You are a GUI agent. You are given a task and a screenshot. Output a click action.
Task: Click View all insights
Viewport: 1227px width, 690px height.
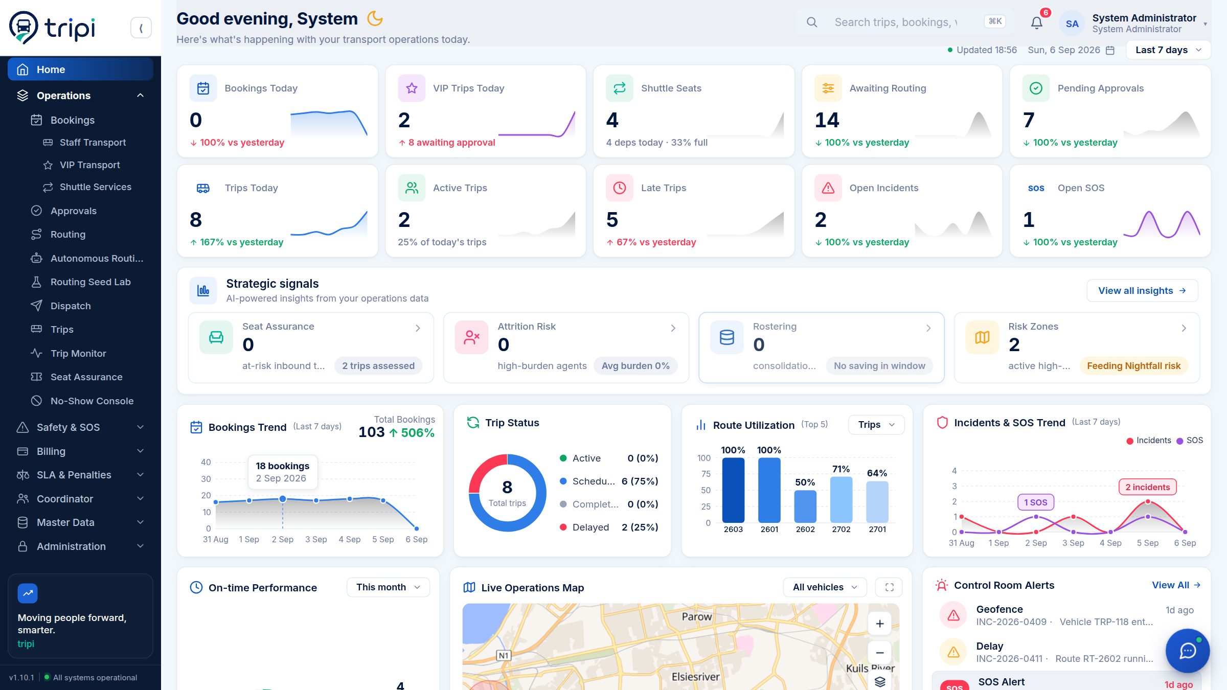(x=1142, y=290)
